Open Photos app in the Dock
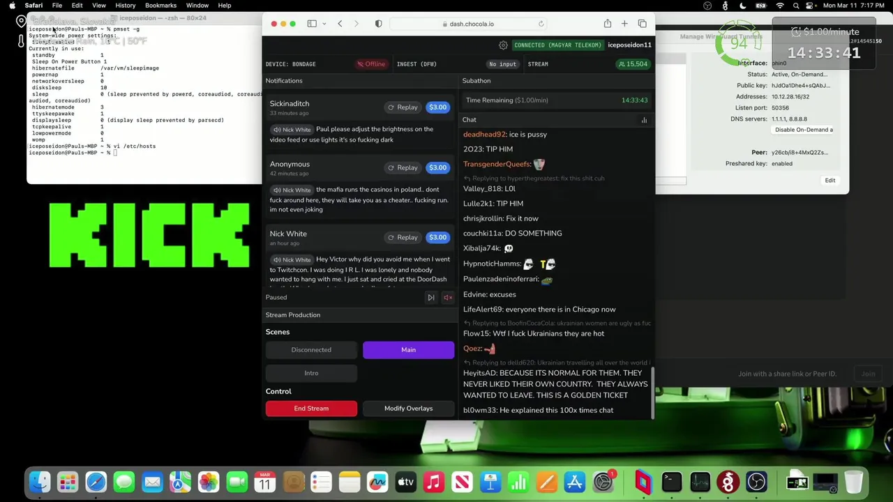Image resolution: width=893 pixels, height=502 pixels. (209, 482)
